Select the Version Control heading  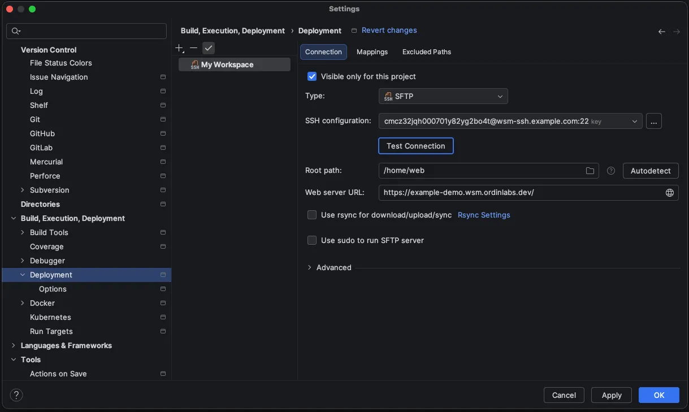click(x=49, y=50)
